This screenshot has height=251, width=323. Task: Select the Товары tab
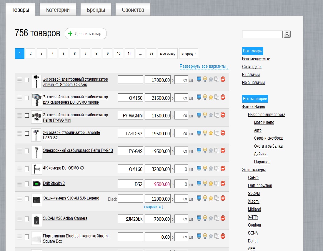pos(20,10)
